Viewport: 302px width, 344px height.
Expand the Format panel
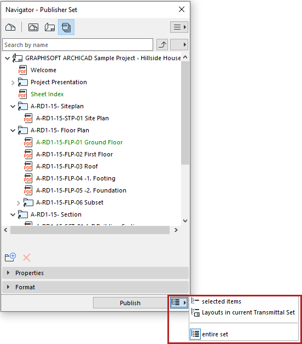point(95,287)
